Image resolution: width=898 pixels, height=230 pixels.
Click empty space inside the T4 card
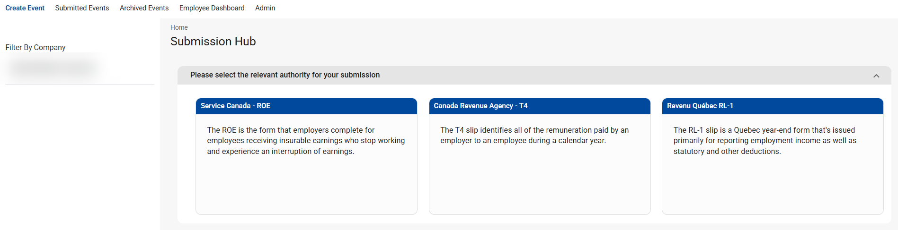[x=539, y=184]
